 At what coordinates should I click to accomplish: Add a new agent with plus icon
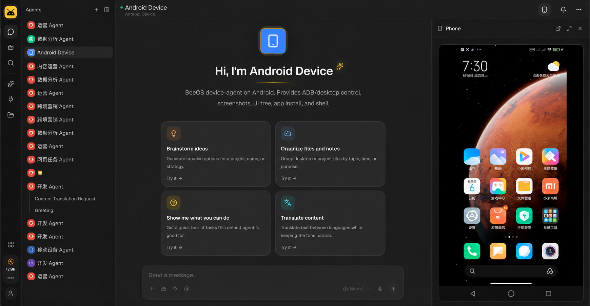[x=97, y=10]
